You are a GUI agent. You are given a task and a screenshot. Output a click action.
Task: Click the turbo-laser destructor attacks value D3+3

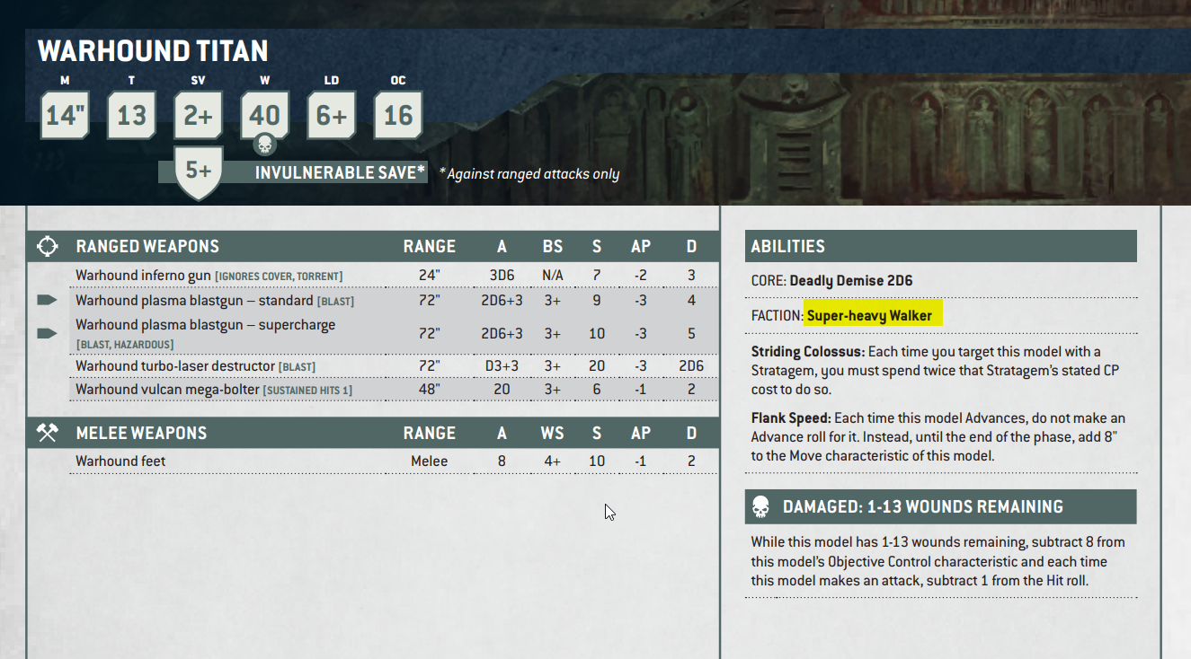(502, 366)
